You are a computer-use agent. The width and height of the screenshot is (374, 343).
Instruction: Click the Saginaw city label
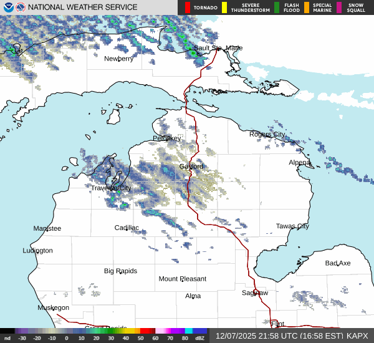[255, 292]
